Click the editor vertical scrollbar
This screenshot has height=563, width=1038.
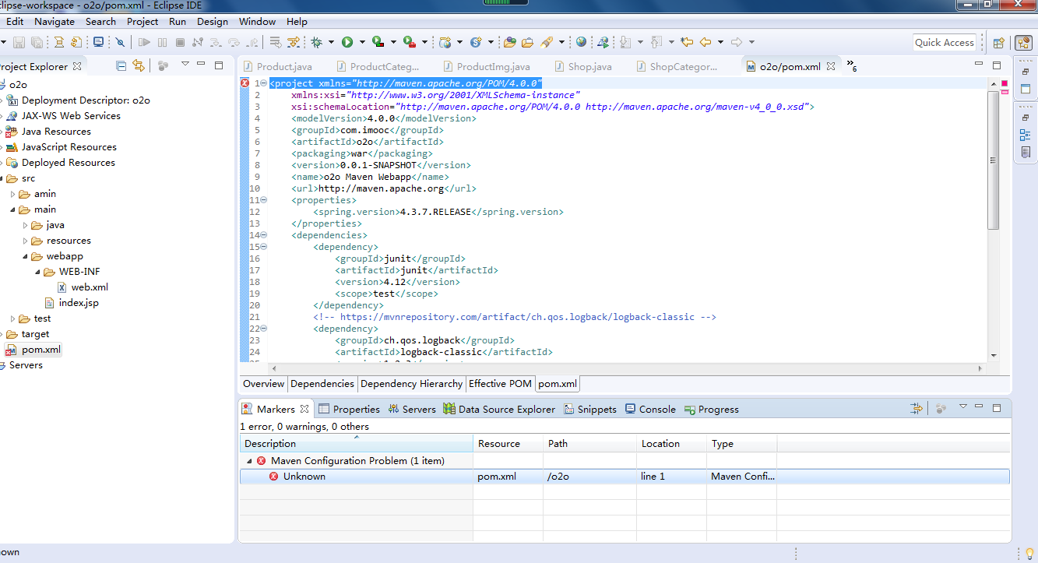[993, 160]
